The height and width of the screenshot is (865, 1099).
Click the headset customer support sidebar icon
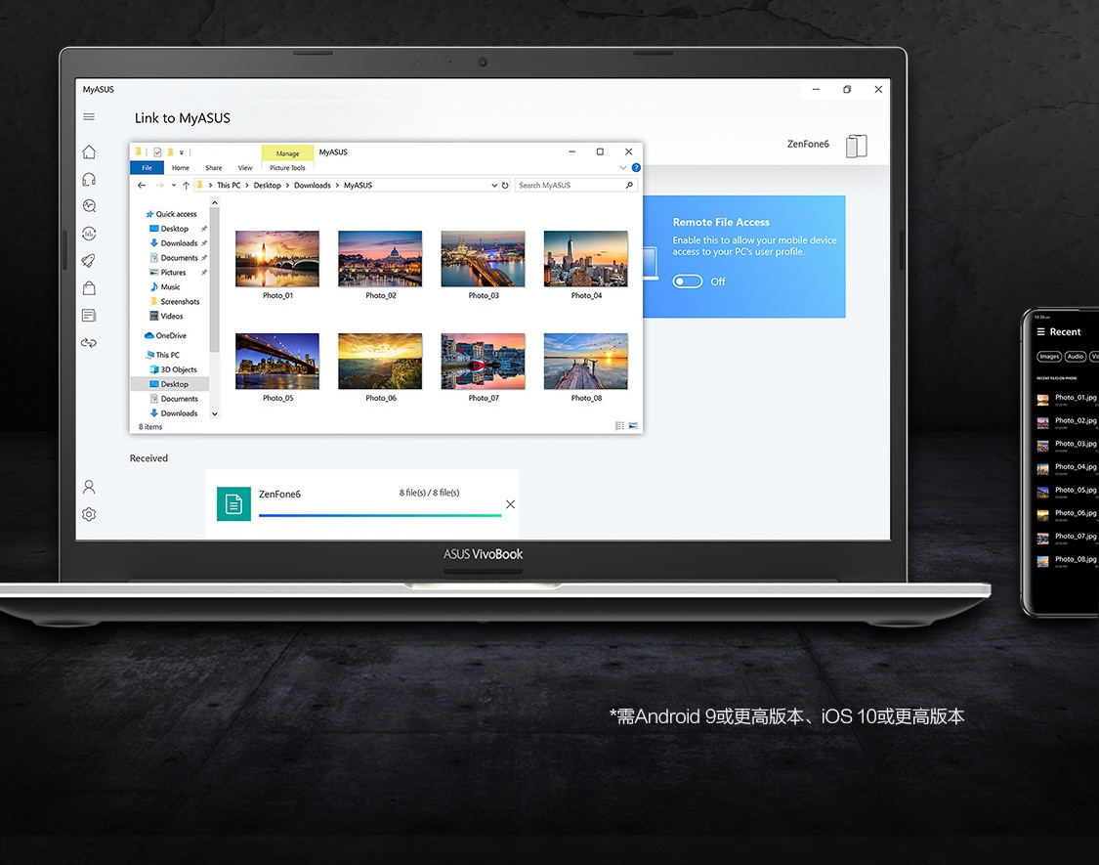(x=89, y=179)
